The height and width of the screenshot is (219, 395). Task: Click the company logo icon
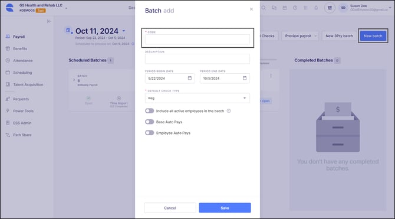click(x=9, y=8)
